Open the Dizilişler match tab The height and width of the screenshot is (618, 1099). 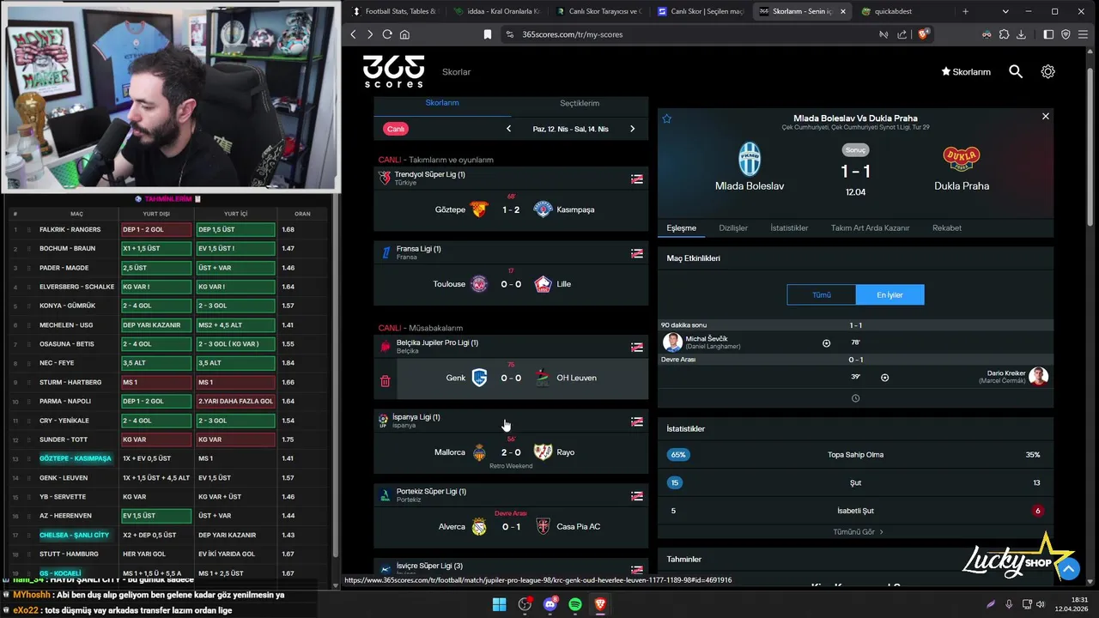[x=733, y=228]
